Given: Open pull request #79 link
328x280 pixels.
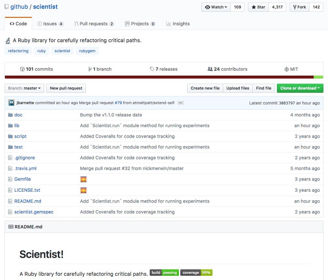Looking at the screenshot, I should (118, 103).
